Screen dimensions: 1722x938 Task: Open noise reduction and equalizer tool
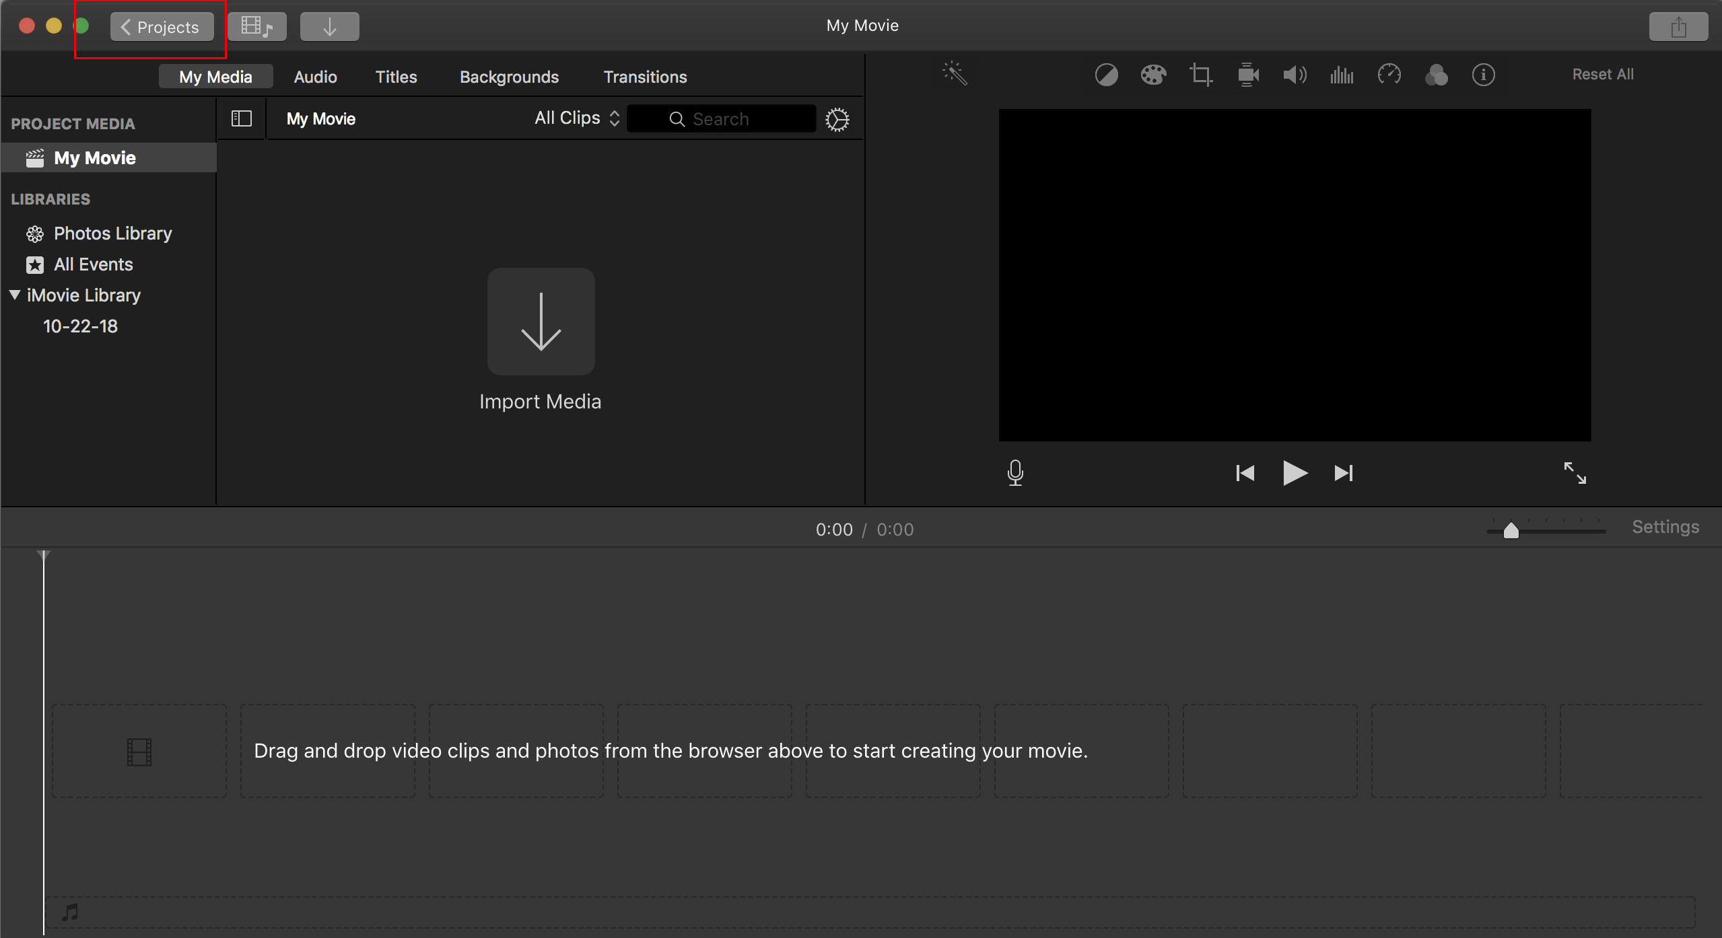(x=1341, y=75)
